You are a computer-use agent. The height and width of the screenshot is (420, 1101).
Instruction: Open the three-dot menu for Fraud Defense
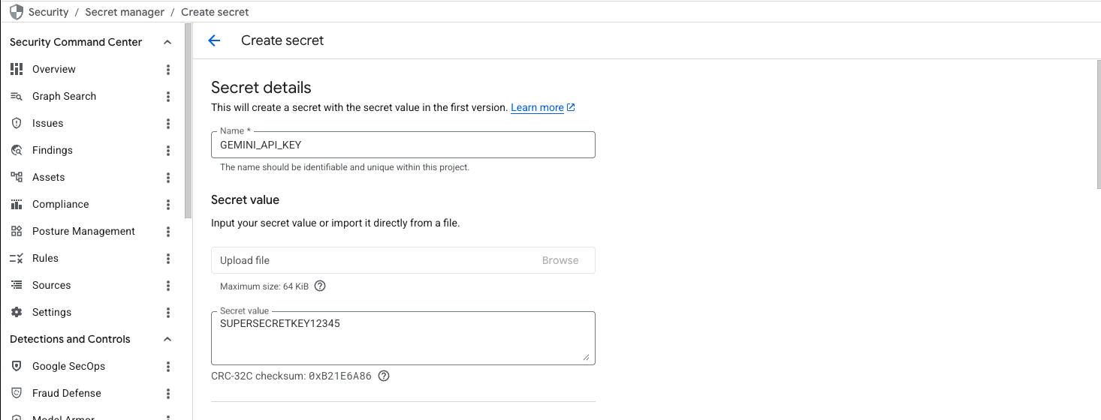click(x=168, y=393)
